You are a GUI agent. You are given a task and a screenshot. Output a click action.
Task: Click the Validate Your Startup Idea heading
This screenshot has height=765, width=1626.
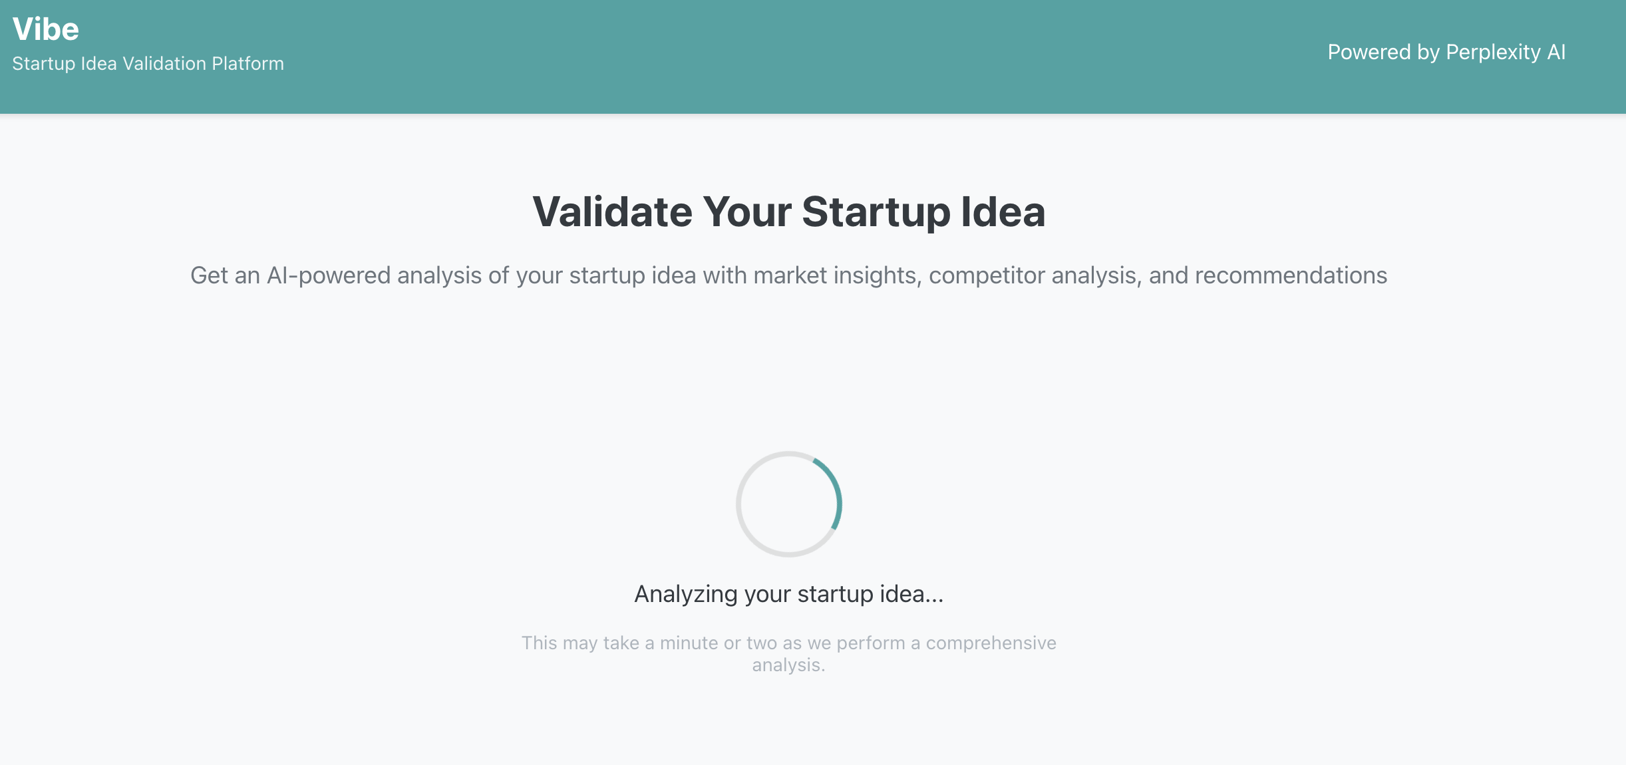[x=789, y=212]
